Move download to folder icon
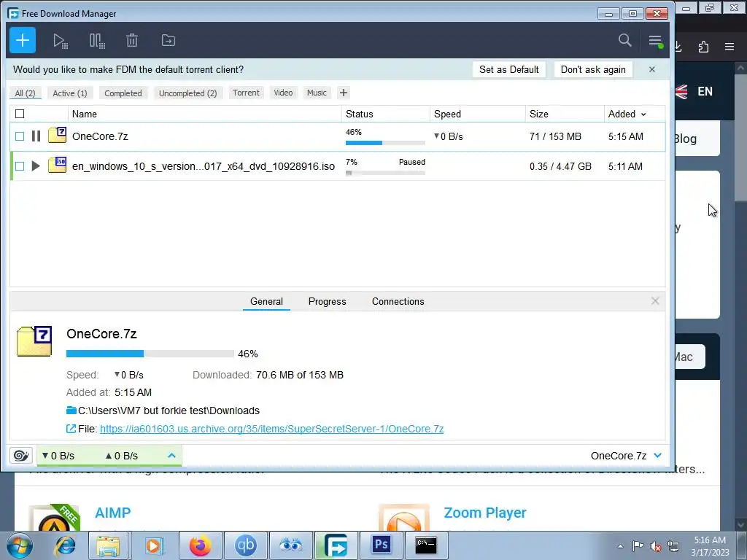This screenshot has width=747, height=560. click(x=169, y=41)
